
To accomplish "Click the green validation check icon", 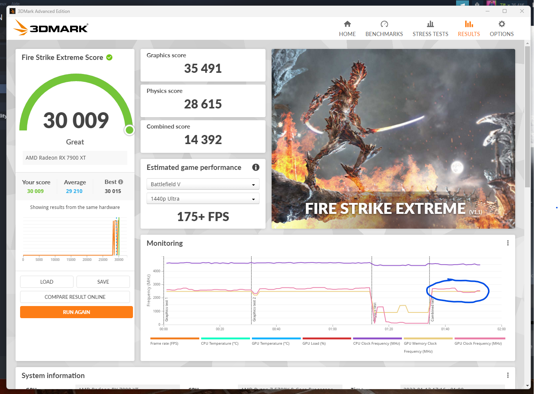I will [109, 57].
